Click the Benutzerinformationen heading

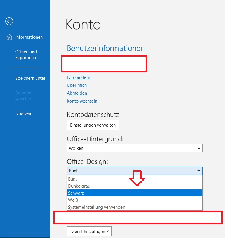106,48
